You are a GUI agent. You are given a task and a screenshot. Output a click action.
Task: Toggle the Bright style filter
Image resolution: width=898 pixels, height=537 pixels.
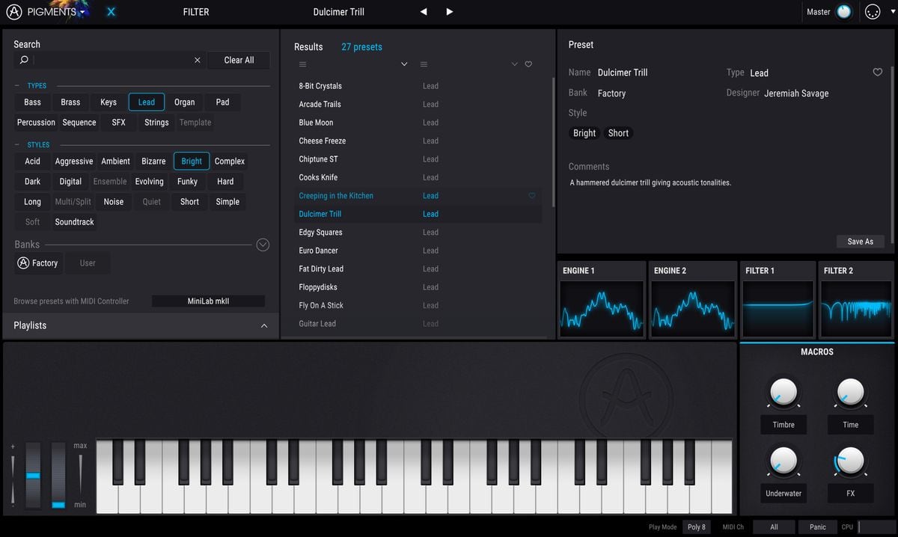click(191, 162)
